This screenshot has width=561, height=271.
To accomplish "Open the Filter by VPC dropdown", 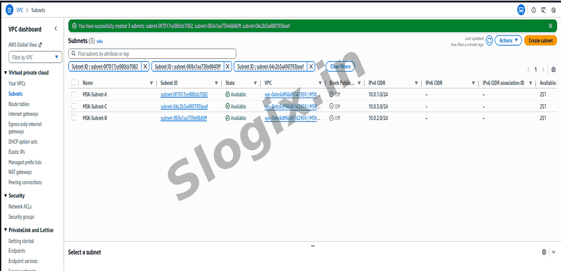I will 35,57.
